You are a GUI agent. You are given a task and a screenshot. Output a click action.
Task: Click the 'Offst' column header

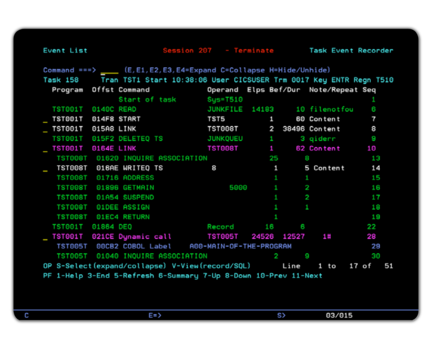103,90
